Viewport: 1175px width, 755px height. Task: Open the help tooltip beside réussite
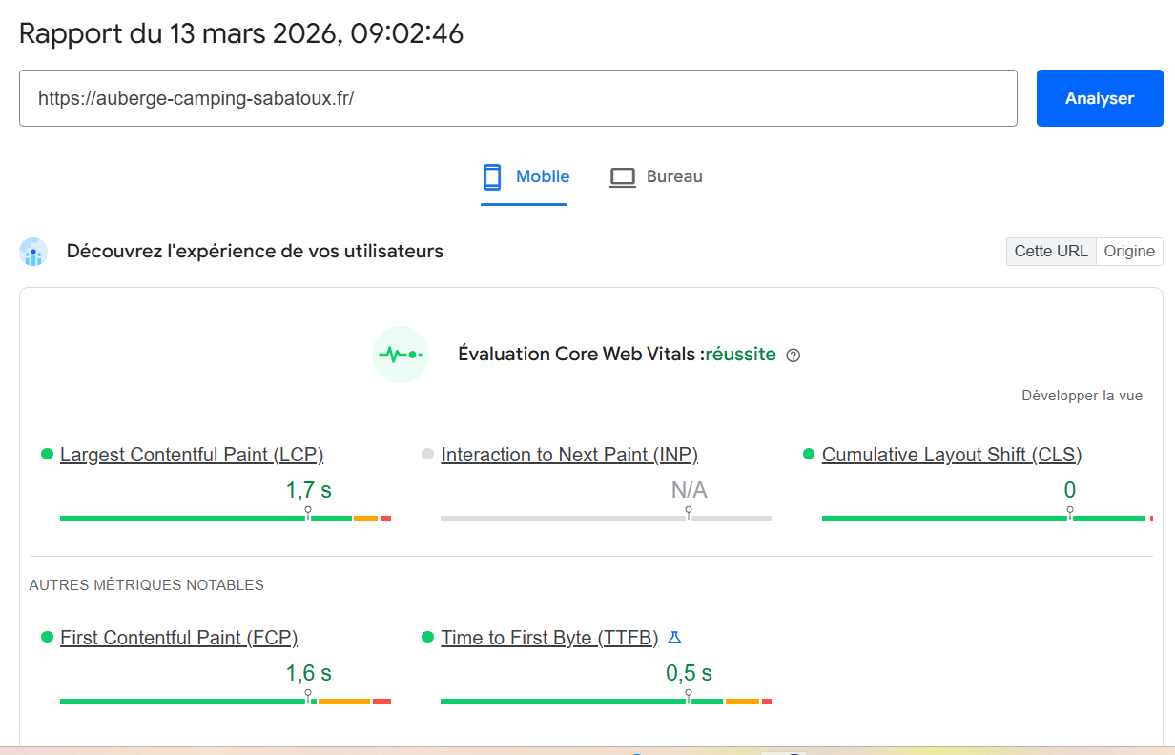point(794,355)
